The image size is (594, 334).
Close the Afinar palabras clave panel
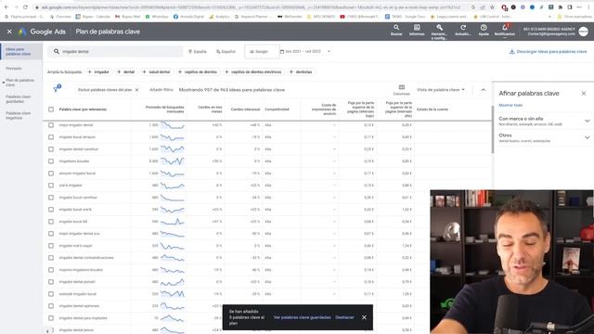pyautogui.click(x=584, y=93)
